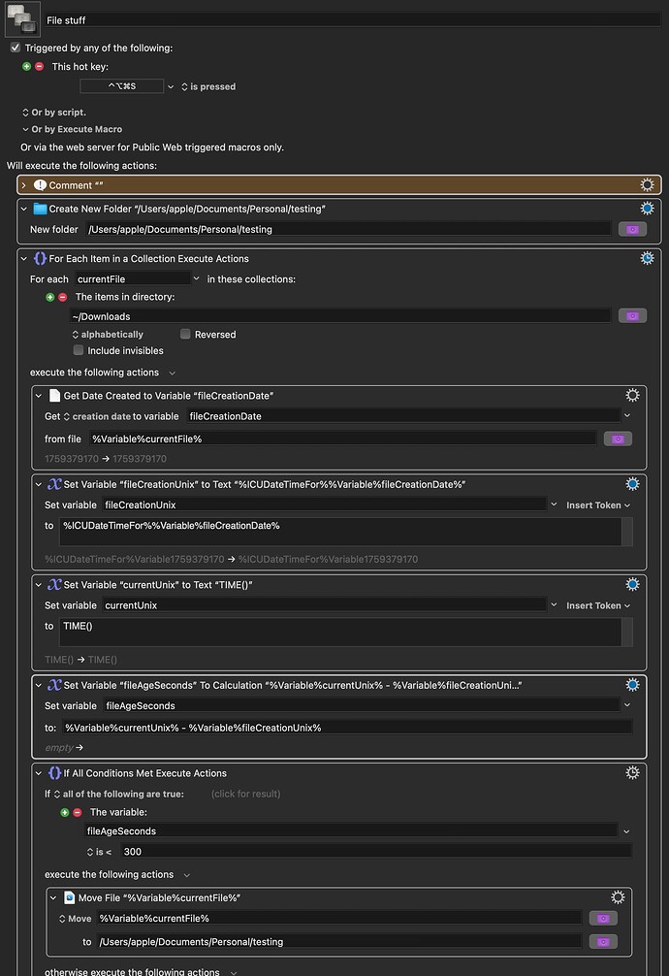Add a condition with green plus beside The variable
Image resolution: width=669 pixels, height=976 pixels.
click(65, 812)
